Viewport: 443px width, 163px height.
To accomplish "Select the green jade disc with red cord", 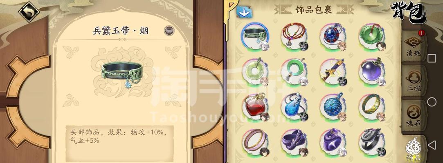I will pos(372,37).
